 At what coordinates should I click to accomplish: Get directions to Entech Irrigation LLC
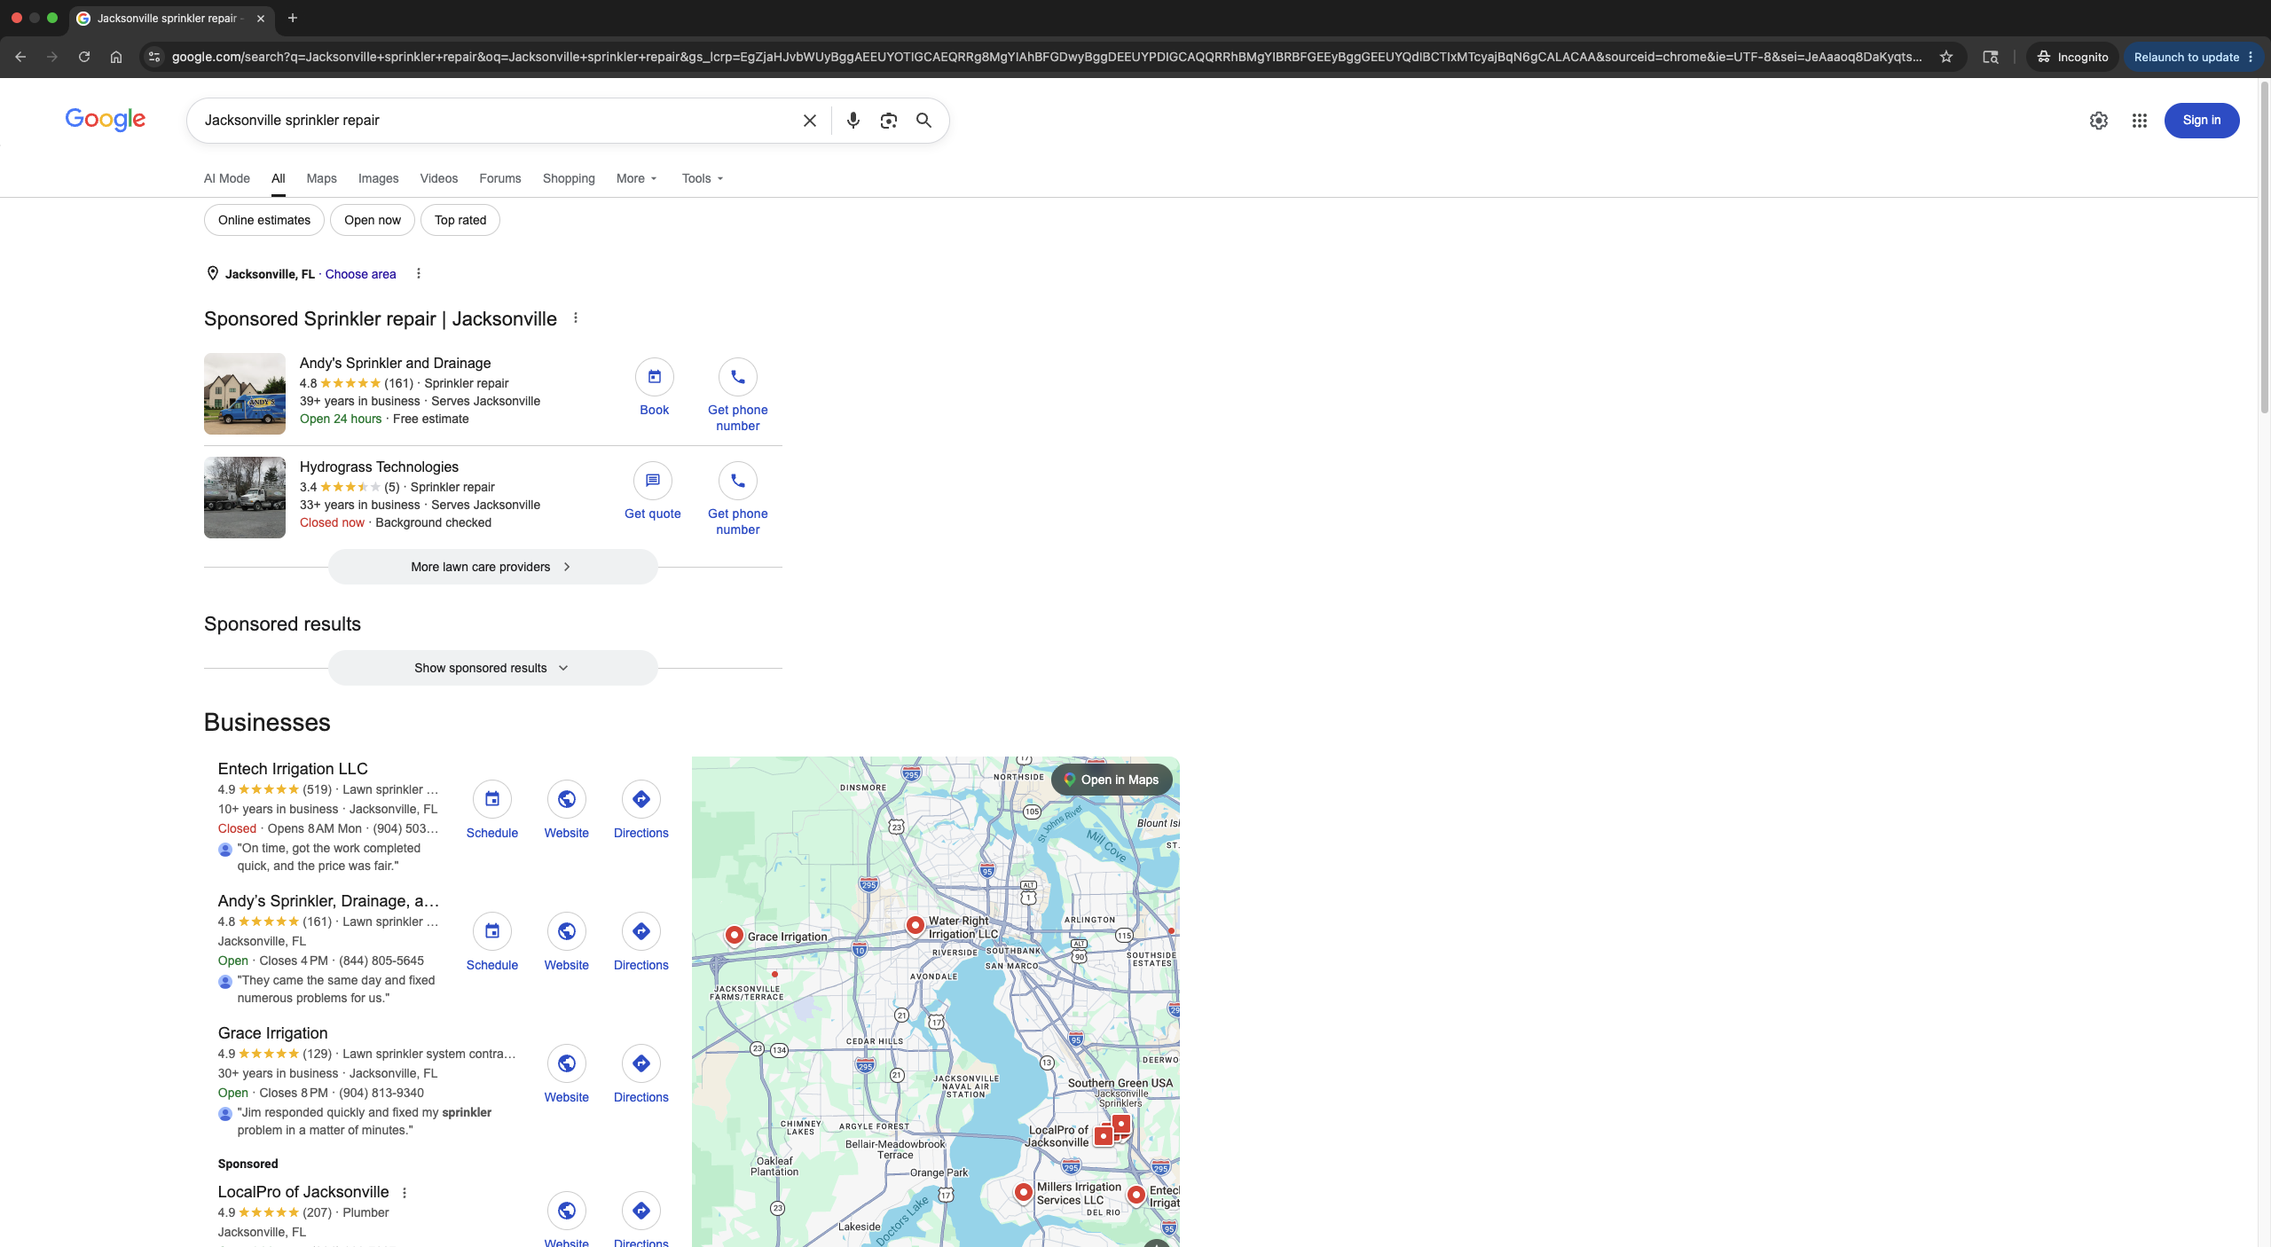coord(640,810)
